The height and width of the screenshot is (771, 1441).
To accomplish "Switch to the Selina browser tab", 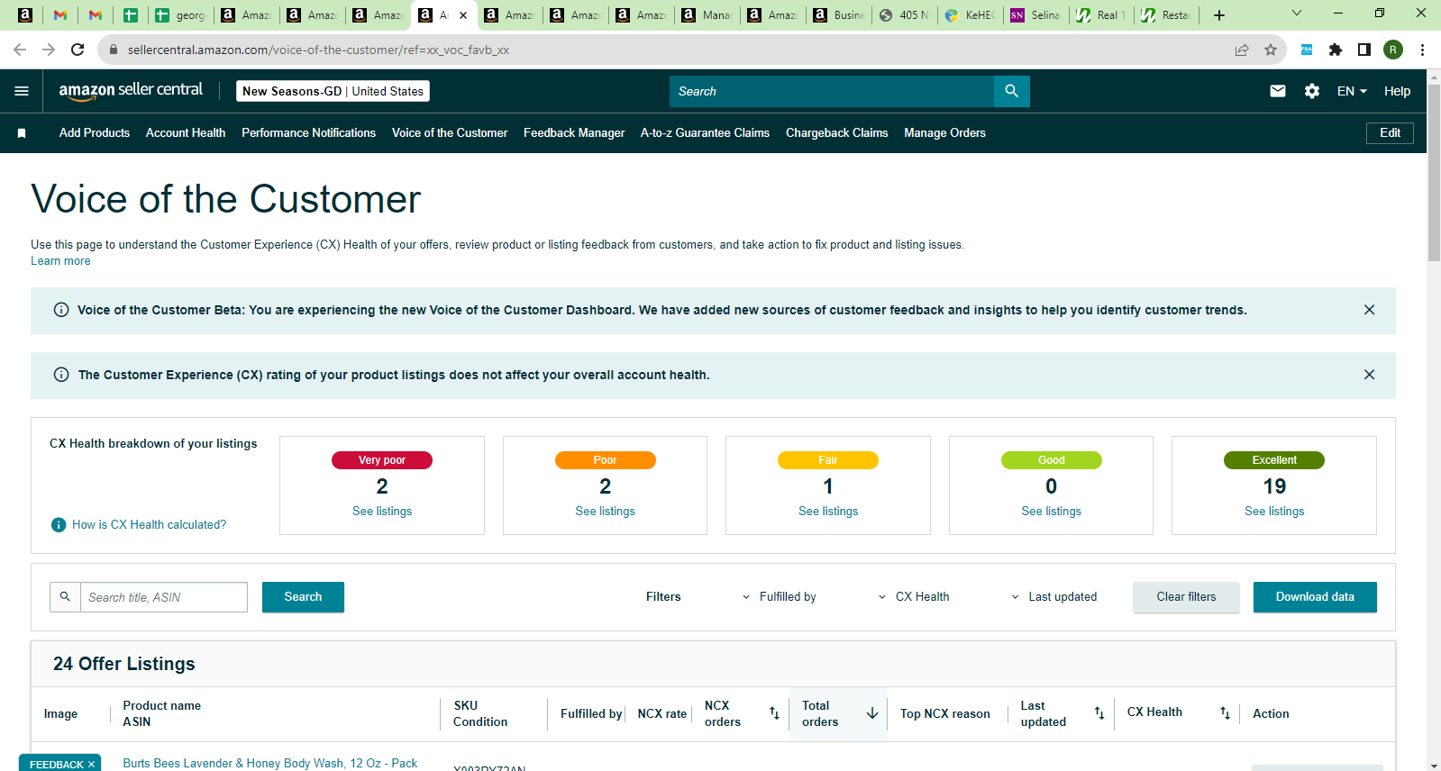I will [x=1036, y=15].
